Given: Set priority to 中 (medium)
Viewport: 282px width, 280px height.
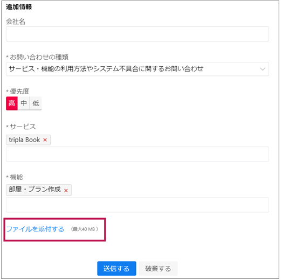Looking at the screenshot, I should (x=24, y=103).
